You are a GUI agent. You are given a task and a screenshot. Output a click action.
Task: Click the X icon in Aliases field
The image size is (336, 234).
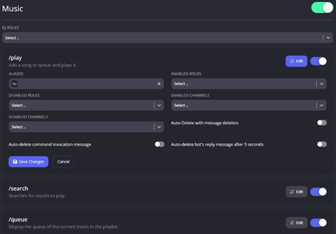point(158,83)
